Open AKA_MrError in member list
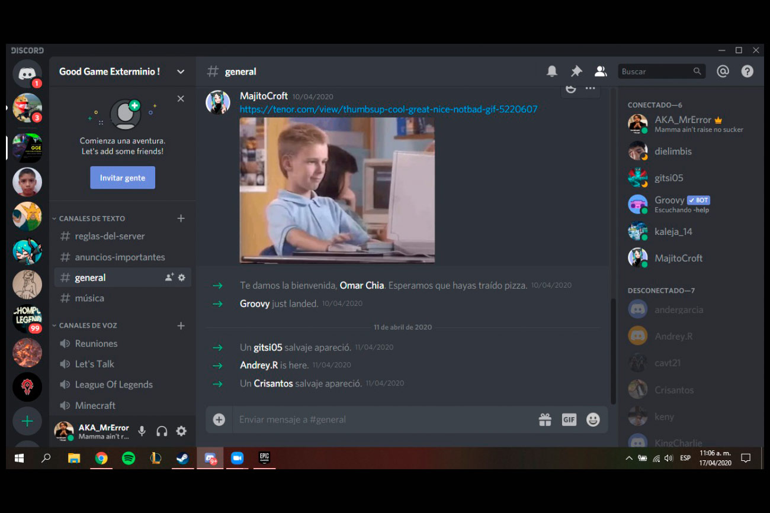 pos(691,124)
